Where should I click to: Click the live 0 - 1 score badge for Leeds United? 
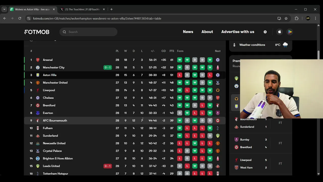pos(107,166)
